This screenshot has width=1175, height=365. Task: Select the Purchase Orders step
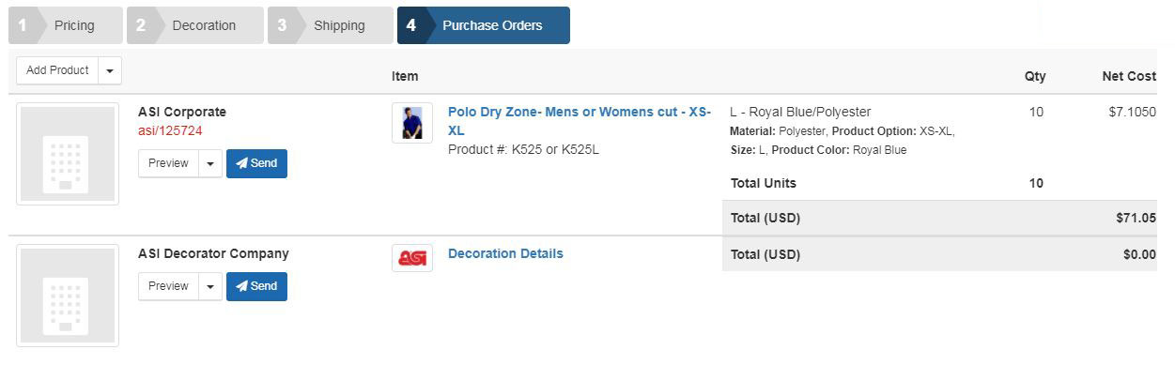click(x=483, y=25)
